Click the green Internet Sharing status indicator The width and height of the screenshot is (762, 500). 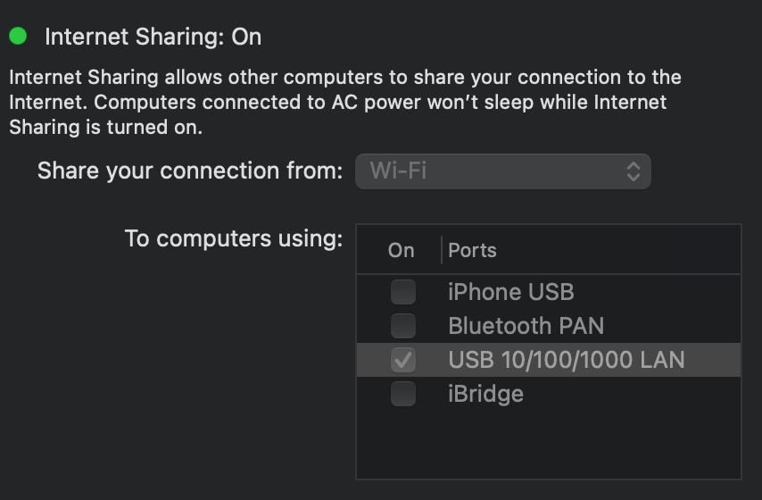[x=18, y=37]
